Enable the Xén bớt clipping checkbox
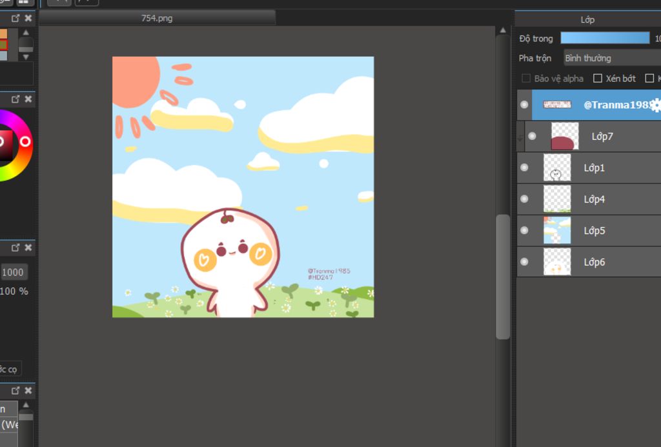The height and width of the screenshot is (447, 661). [x=597, y=78]
